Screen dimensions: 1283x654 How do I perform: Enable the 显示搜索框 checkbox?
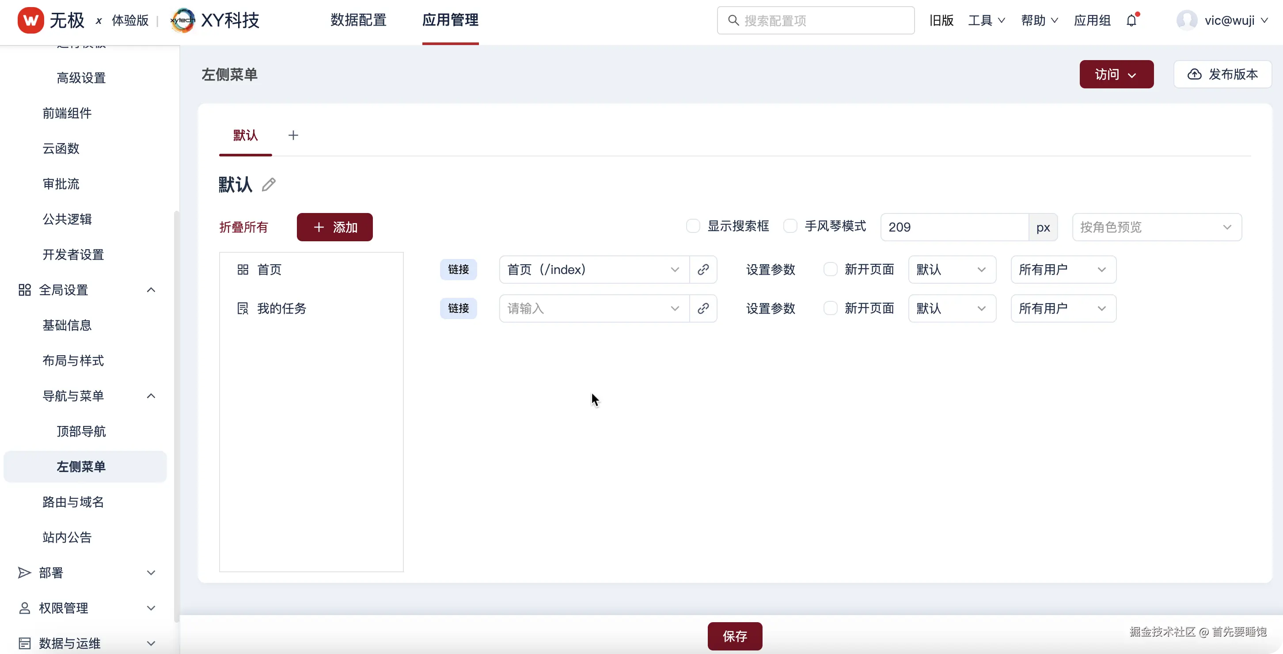pos(693,226)
